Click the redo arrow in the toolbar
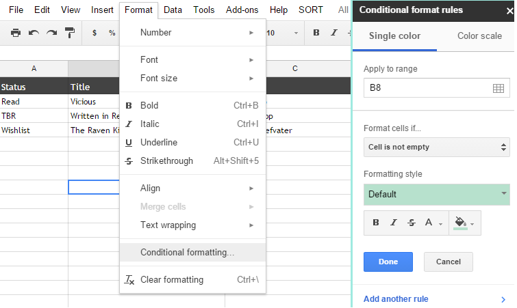Image resolution: width=517 pixels, height=308 pixels. [51, 33]
